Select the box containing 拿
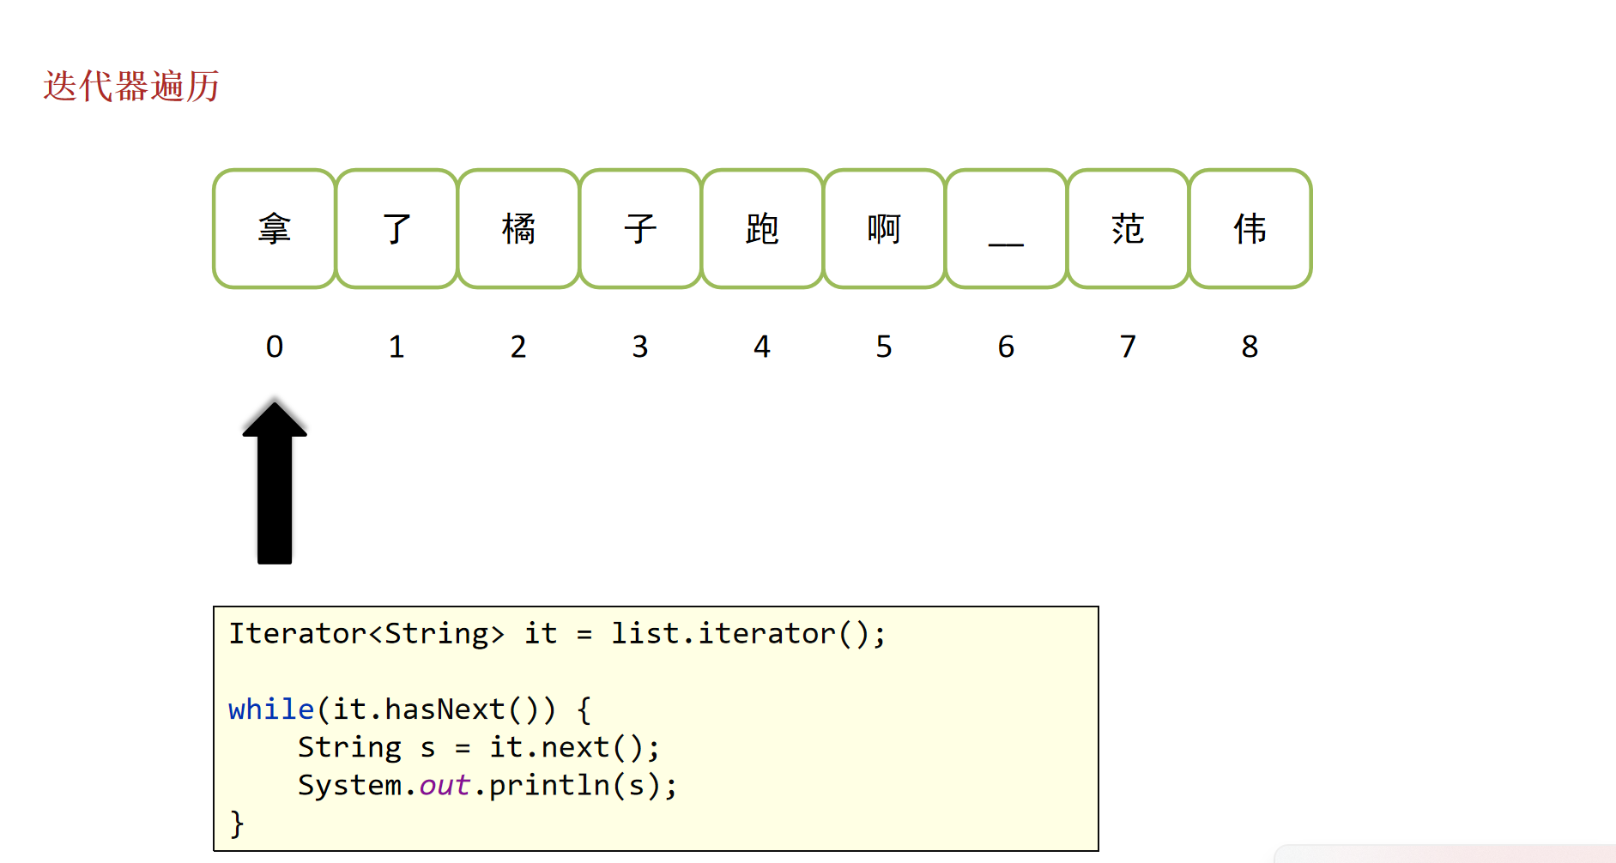1616x863 pixels. coord(275,229)
